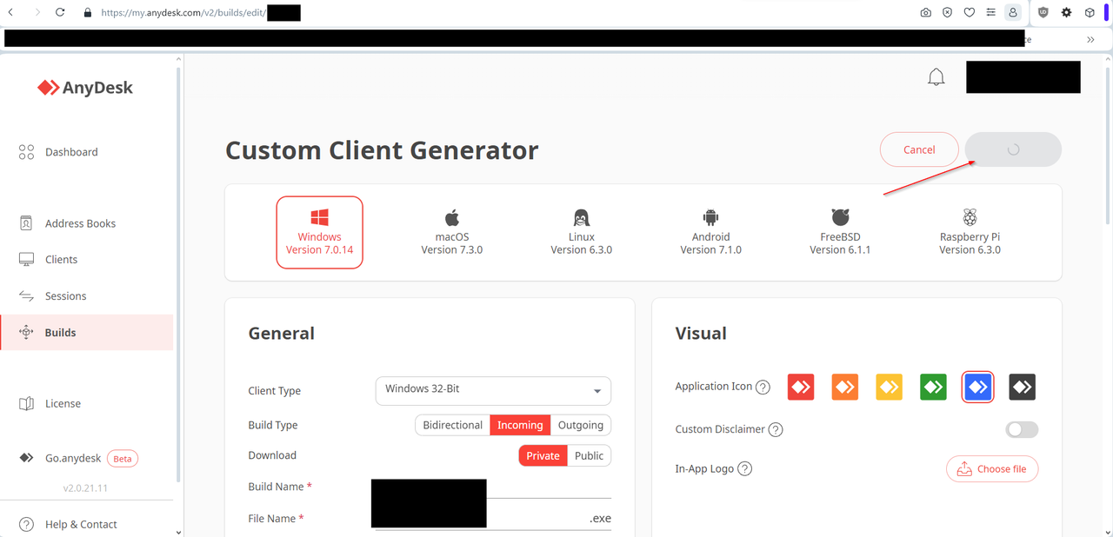1113x537 pixels.
Task: Select the Linux platform tile
Action: [582, 232]
